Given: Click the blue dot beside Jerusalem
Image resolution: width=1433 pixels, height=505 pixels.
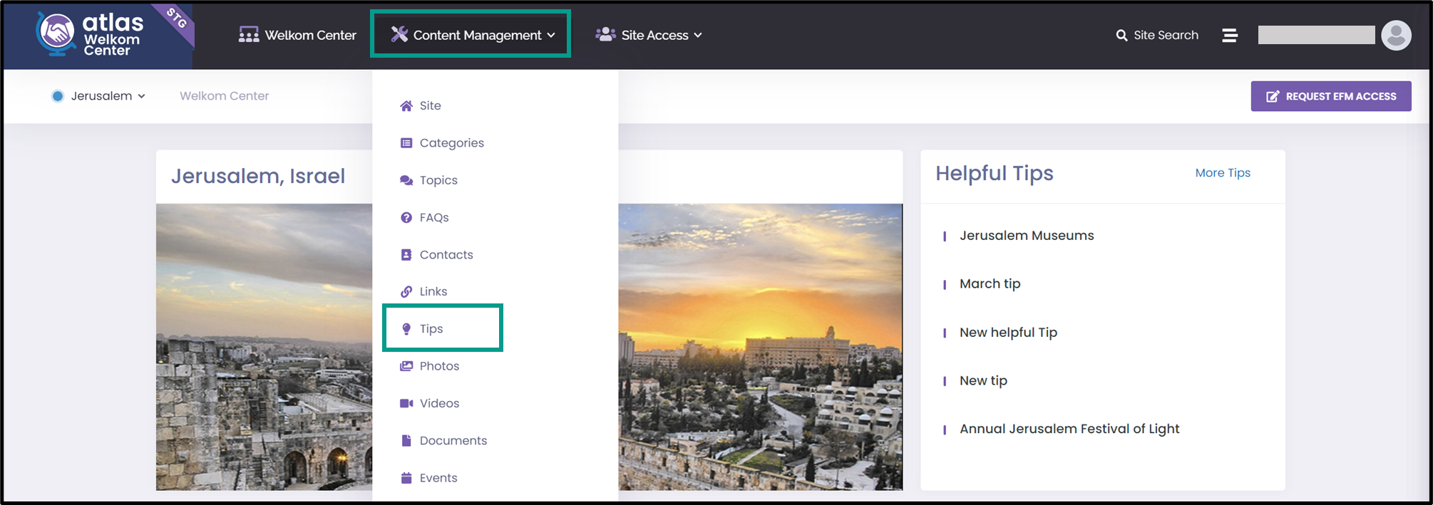Looking at the screenshot, I should pyautogui.click(x=58, y=96).
